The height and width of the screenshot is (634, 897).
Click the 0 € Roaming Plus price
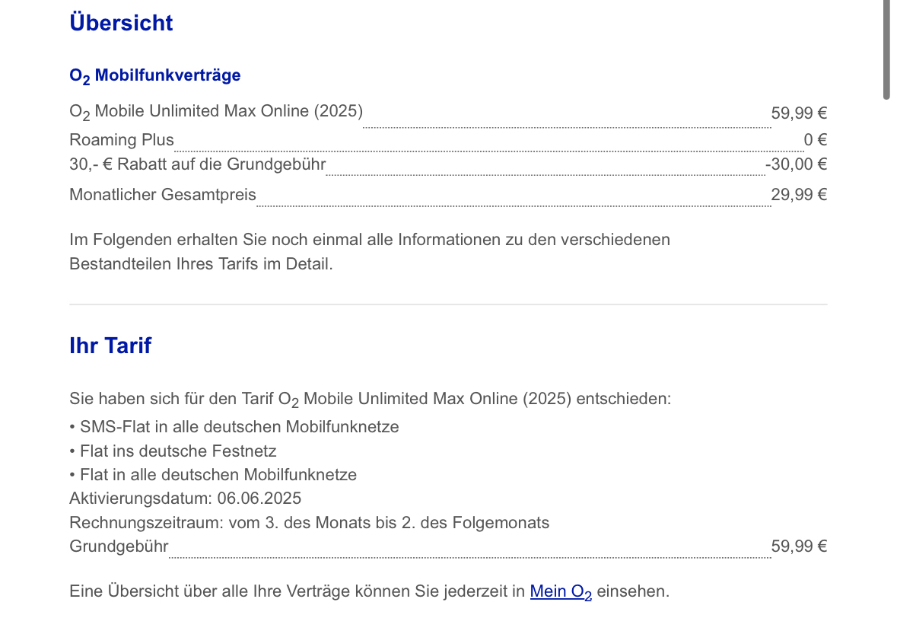coord(815,139)
